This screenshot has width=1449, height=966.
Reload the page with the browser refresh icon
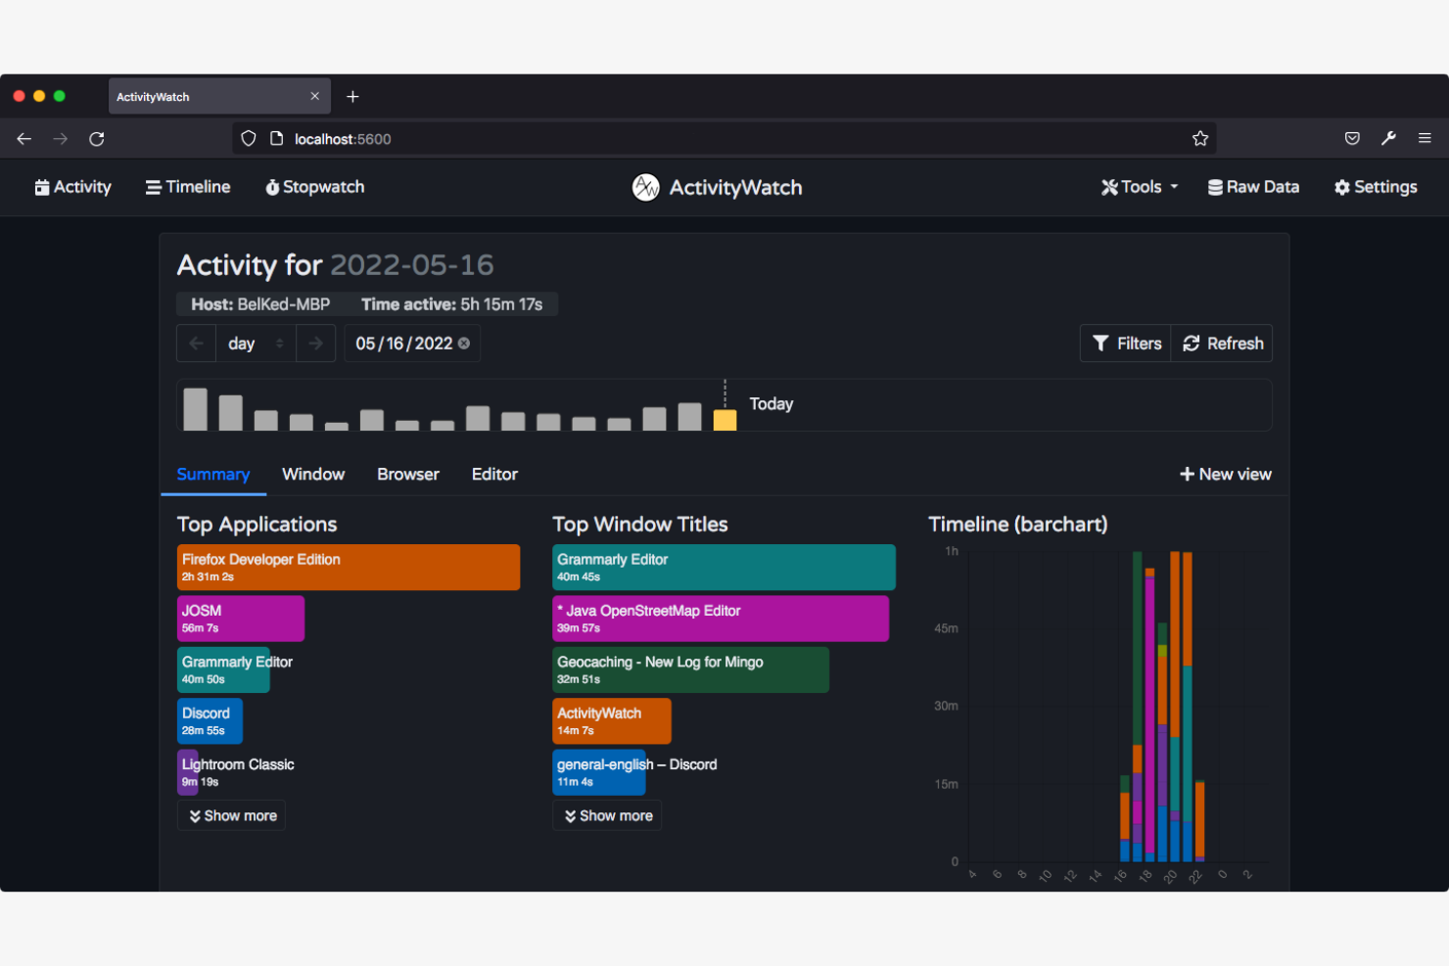tap(97, 139)
